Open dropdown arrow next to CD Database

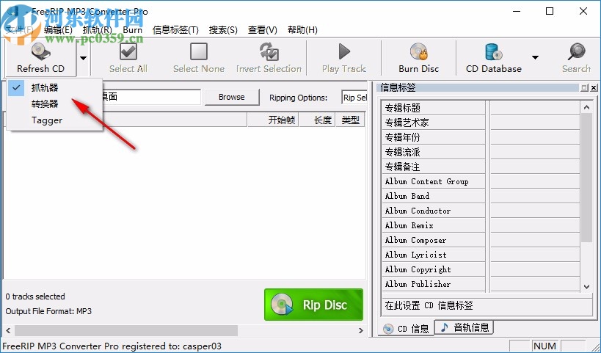pos(535,57)
